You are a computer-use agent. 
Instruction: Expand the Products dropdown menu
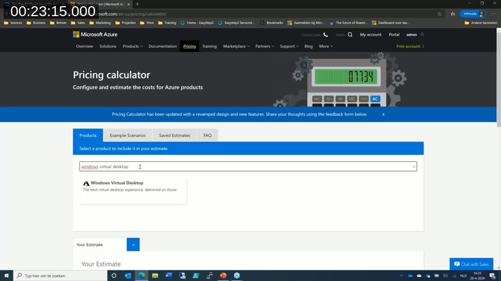click(x=133, y=46)
